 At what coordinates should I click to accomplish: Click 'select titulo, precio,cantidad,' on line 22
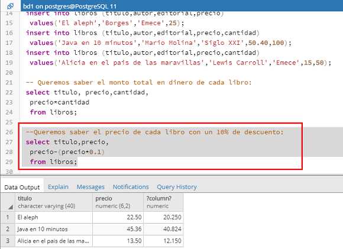(87, 92)
